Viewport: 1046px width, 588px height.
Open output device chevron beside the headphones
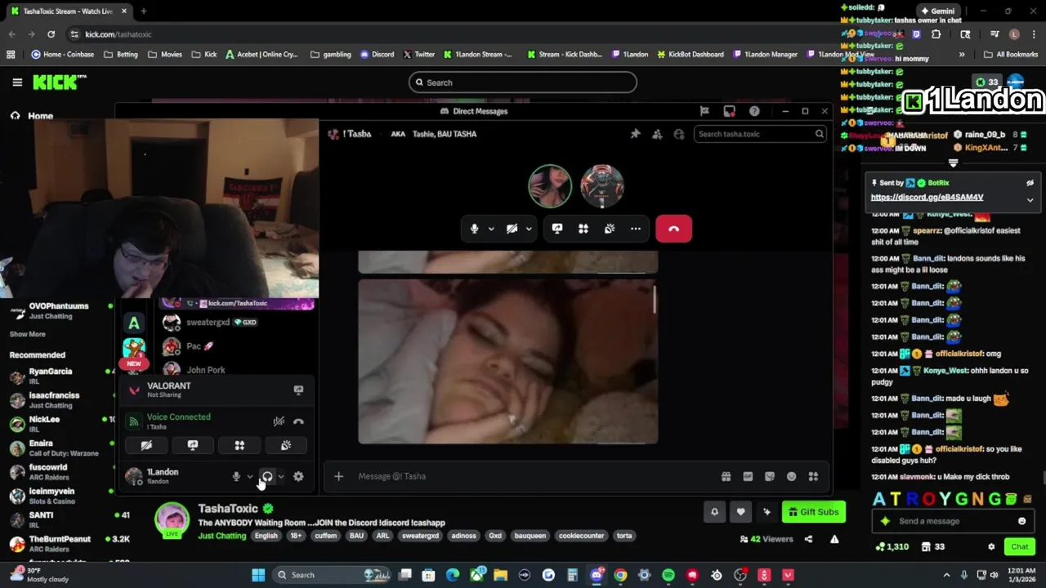(x=281, y=476)
